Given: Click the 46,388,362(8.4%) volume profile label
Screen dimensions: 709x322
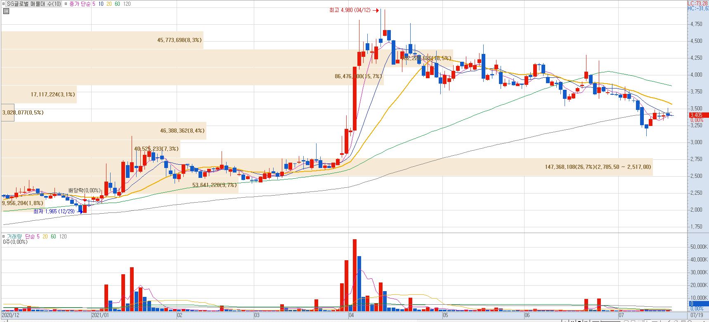Looking at the screenshot, I should pos(182,131).
